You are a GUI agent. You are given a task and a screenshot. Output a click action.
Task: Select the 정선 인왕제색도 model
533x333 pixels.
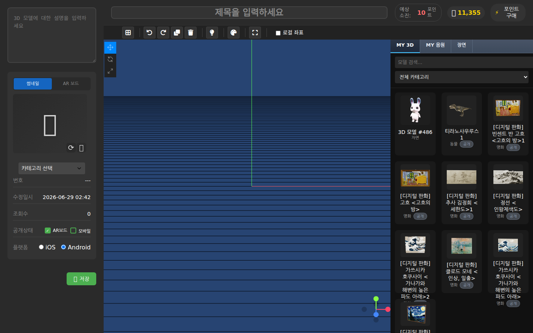pyautogui.click(x=508, y=193)
